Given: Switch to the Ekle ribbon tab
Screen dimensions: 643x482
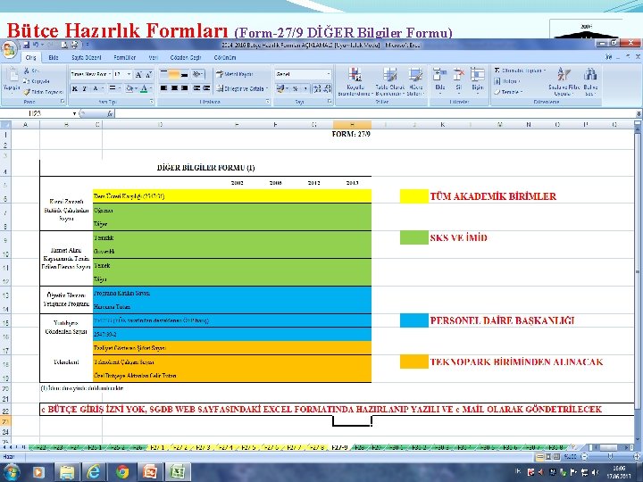Looking at the screenshot, I should (x=54, y=57).
